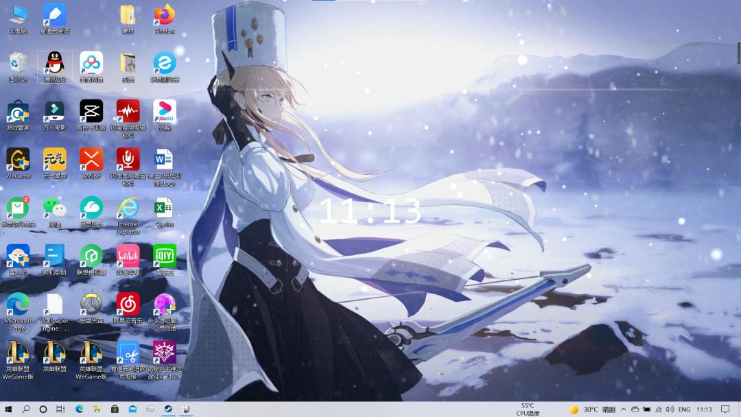Open 闪电电脑录音软件 microphone icon
Screen dimensions: 741x417
pos(128,167)
